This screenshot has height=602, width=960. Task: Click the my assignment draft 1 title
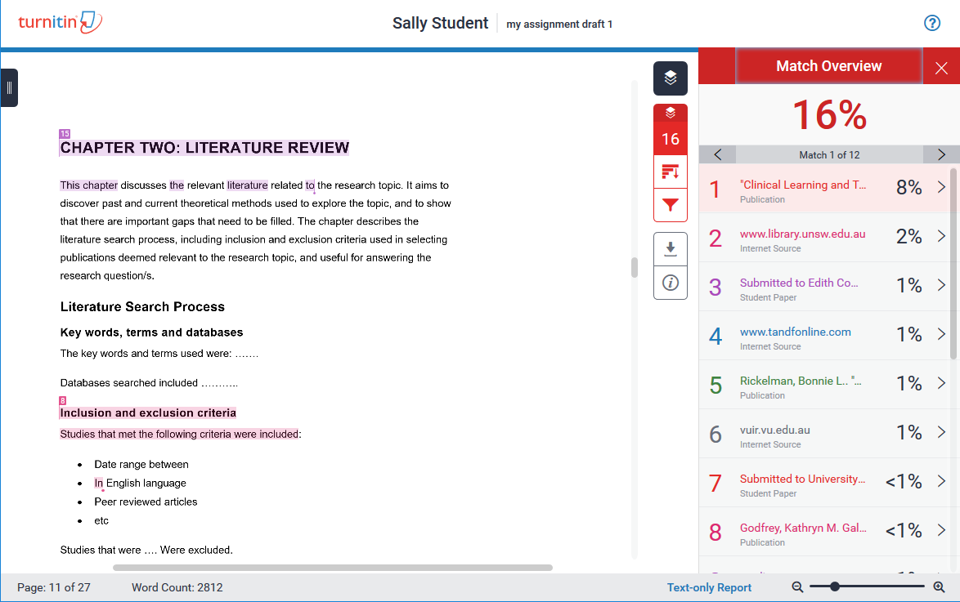pos(559,24)
